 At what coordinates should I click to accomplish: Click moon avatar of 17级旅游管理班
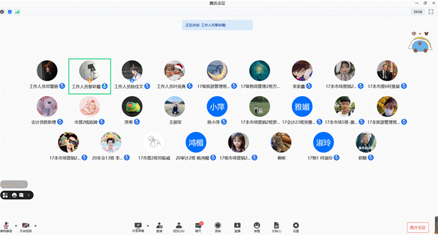tap(217, 71)
